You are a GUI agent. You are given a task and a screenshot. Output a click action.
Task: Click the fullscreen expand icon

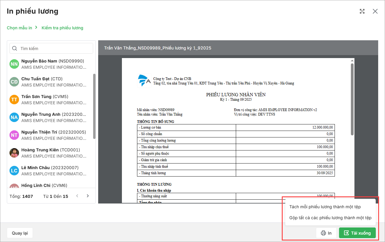(x=362, y=11)
